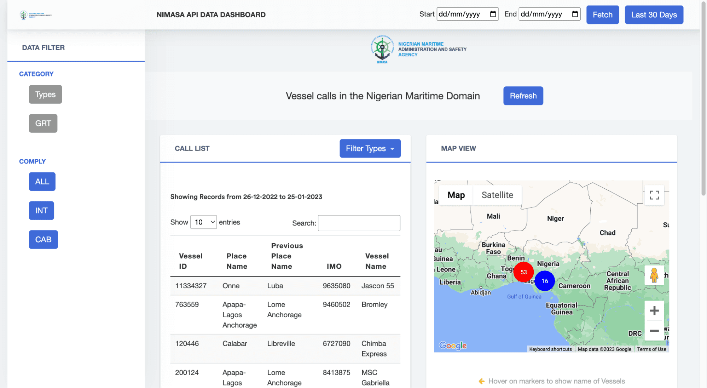Activate map fullscreen view
Viewport: 707px width, 388px height.
point(654,195)
